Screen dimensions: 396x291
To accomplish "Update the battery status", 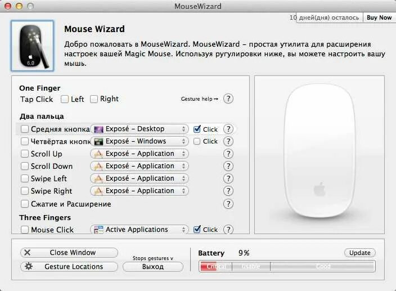I will (x=359, y=253).
